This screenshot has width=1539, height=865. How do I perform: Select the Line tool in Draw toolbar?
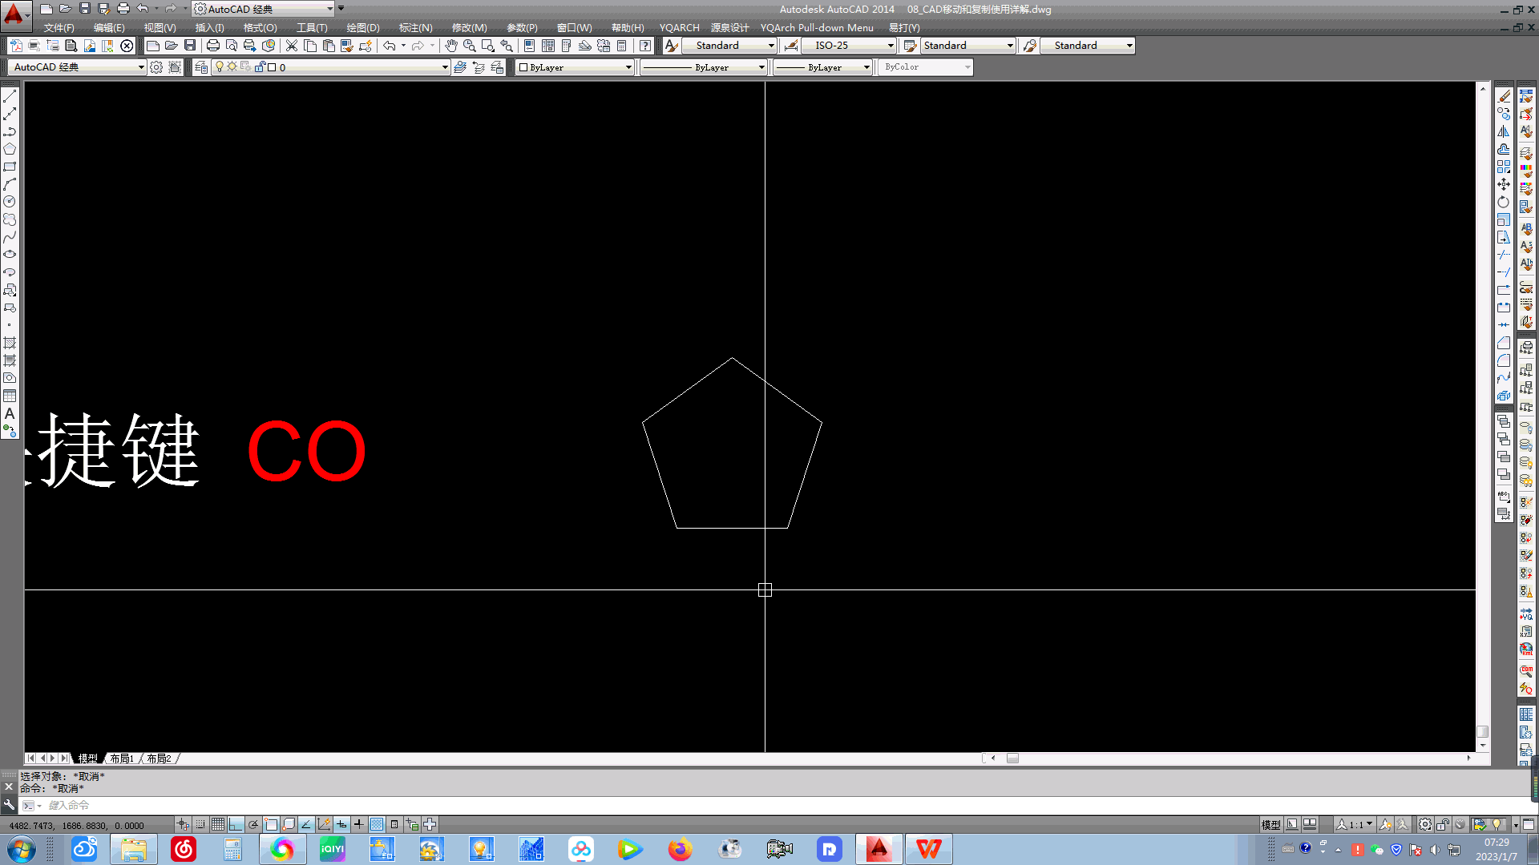pyautogui.click(x=10, y=96)
